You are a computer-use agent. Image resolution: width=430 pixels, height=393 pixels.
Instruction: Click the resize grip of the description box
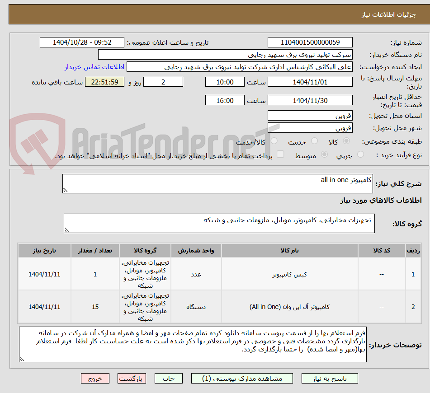pos(65,190)
